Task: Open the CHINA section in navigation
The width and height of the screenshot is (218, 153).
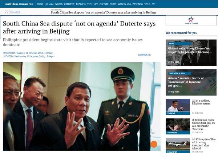Action: tap(40, 4)
